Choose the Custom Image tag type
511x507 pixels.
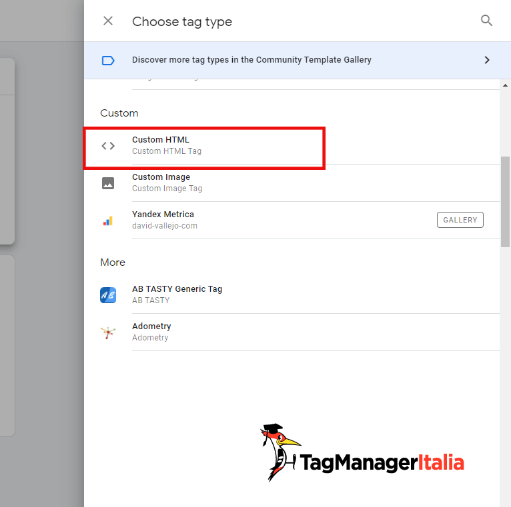pos(292,183)
